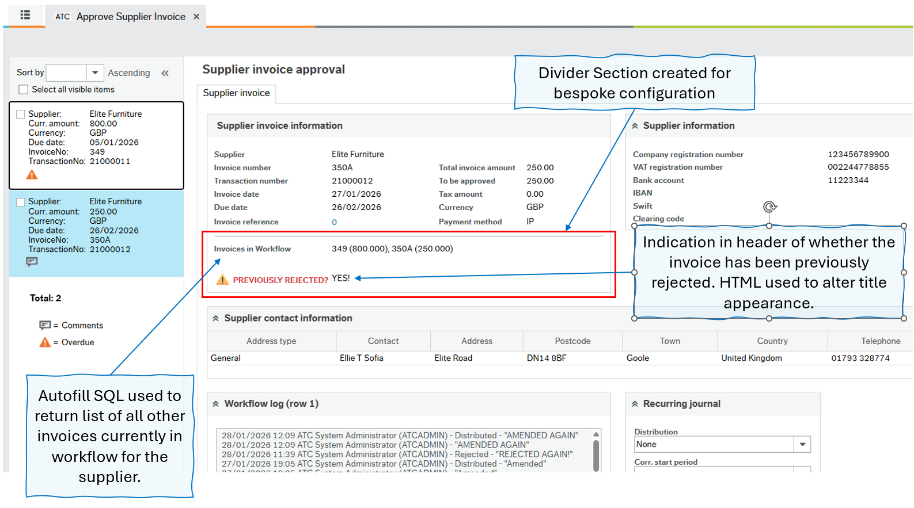Click the Previously Rejected warning triangle icon
Screen dimensions: 914x508
pyautogui.click(x=222, y=280)
